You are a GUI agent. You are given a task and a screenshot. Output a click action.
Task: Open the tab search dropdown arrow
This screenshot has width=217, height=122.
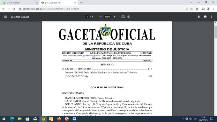pyautogui.click(x=191, y=2)
